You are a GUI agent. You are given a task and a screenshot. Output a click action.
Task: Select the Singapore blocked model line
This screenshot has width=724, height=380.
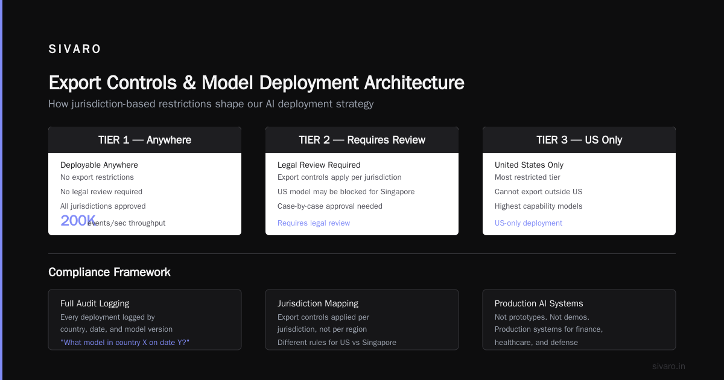coord(346,192)
